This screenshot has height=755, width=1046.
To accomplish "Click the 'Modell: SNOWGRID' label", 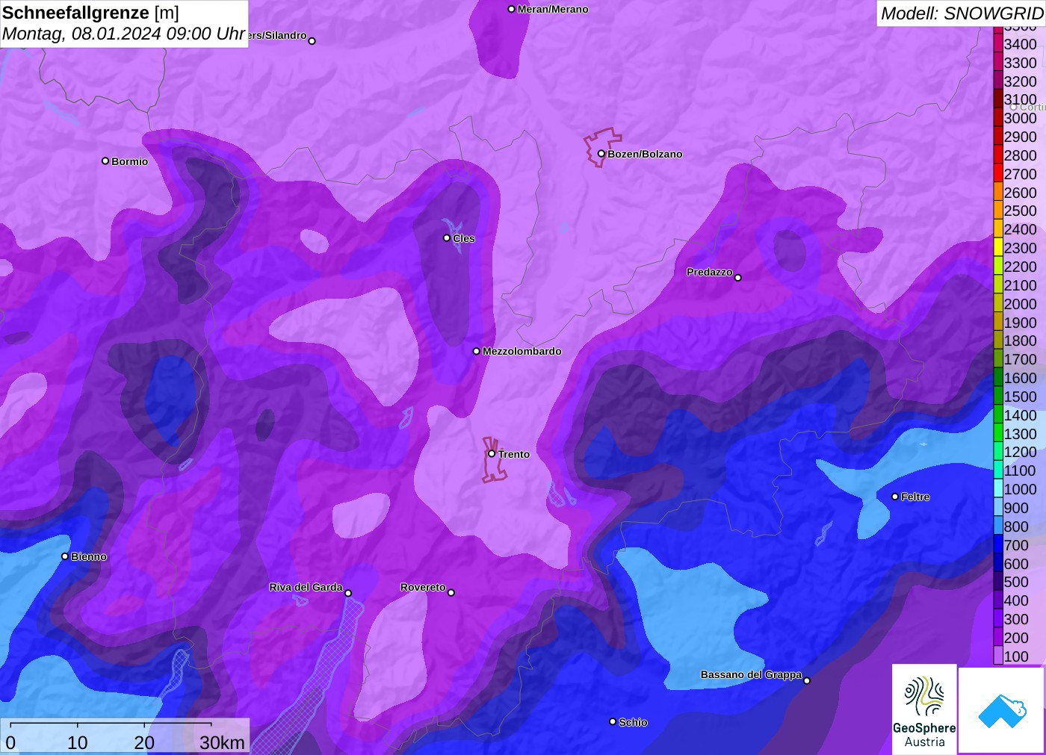I will 962,13.
